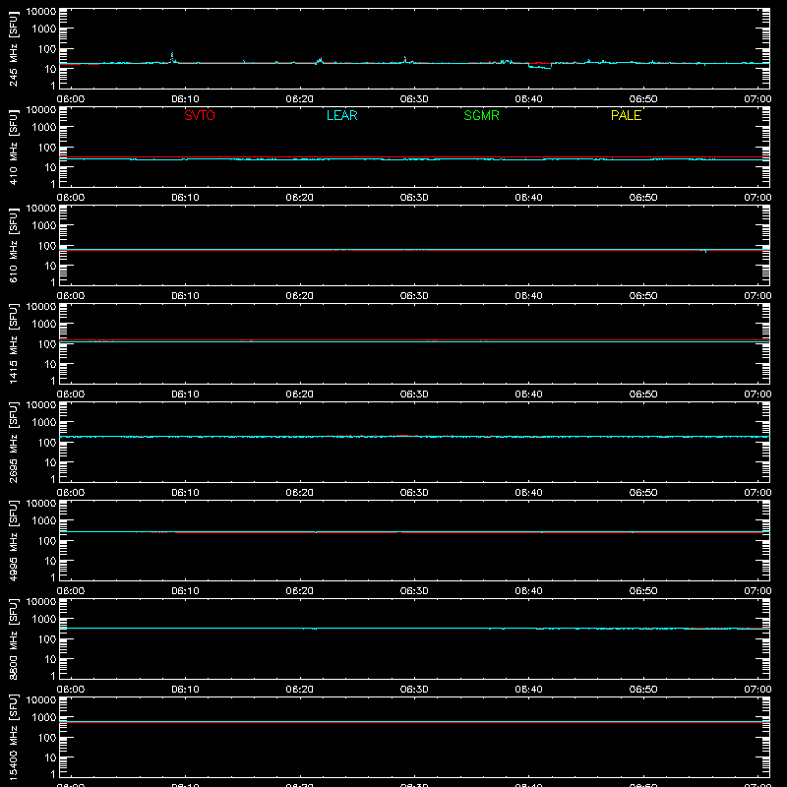Screen dimensions: 787x787
Task: Click the red SVTO station label
Action: point(200,115)
